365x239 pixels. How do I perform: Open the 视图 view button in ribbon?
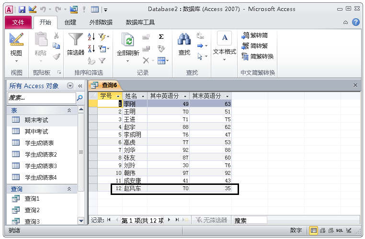coord(16,47)
